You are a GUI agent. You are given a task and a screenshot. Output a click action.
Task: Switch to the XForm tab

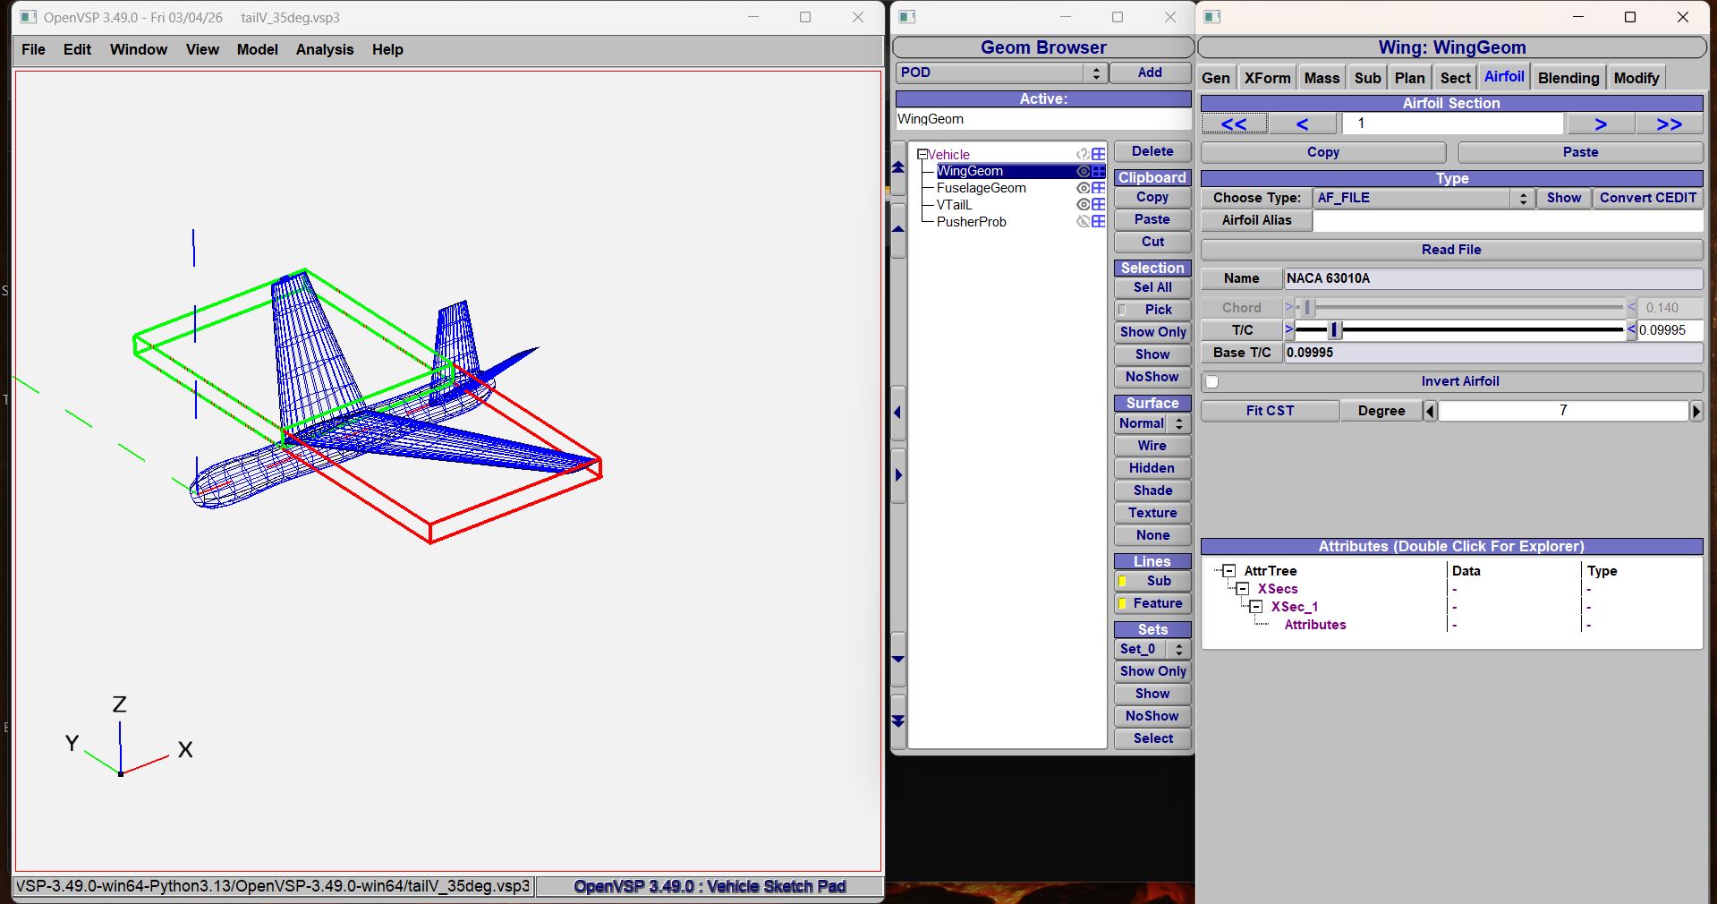pos(1267,78)
